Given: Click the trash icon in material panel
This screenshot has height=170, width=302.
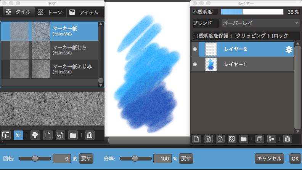Looking at the screenshot, I should [x=90, y=135].
